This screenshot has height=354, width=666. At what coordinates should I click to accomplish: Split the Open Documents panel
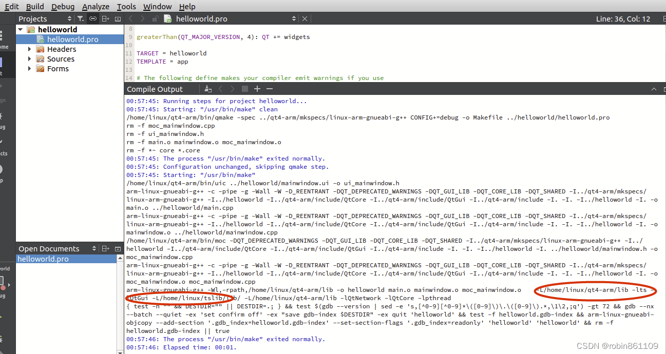[x=105, y=248]
